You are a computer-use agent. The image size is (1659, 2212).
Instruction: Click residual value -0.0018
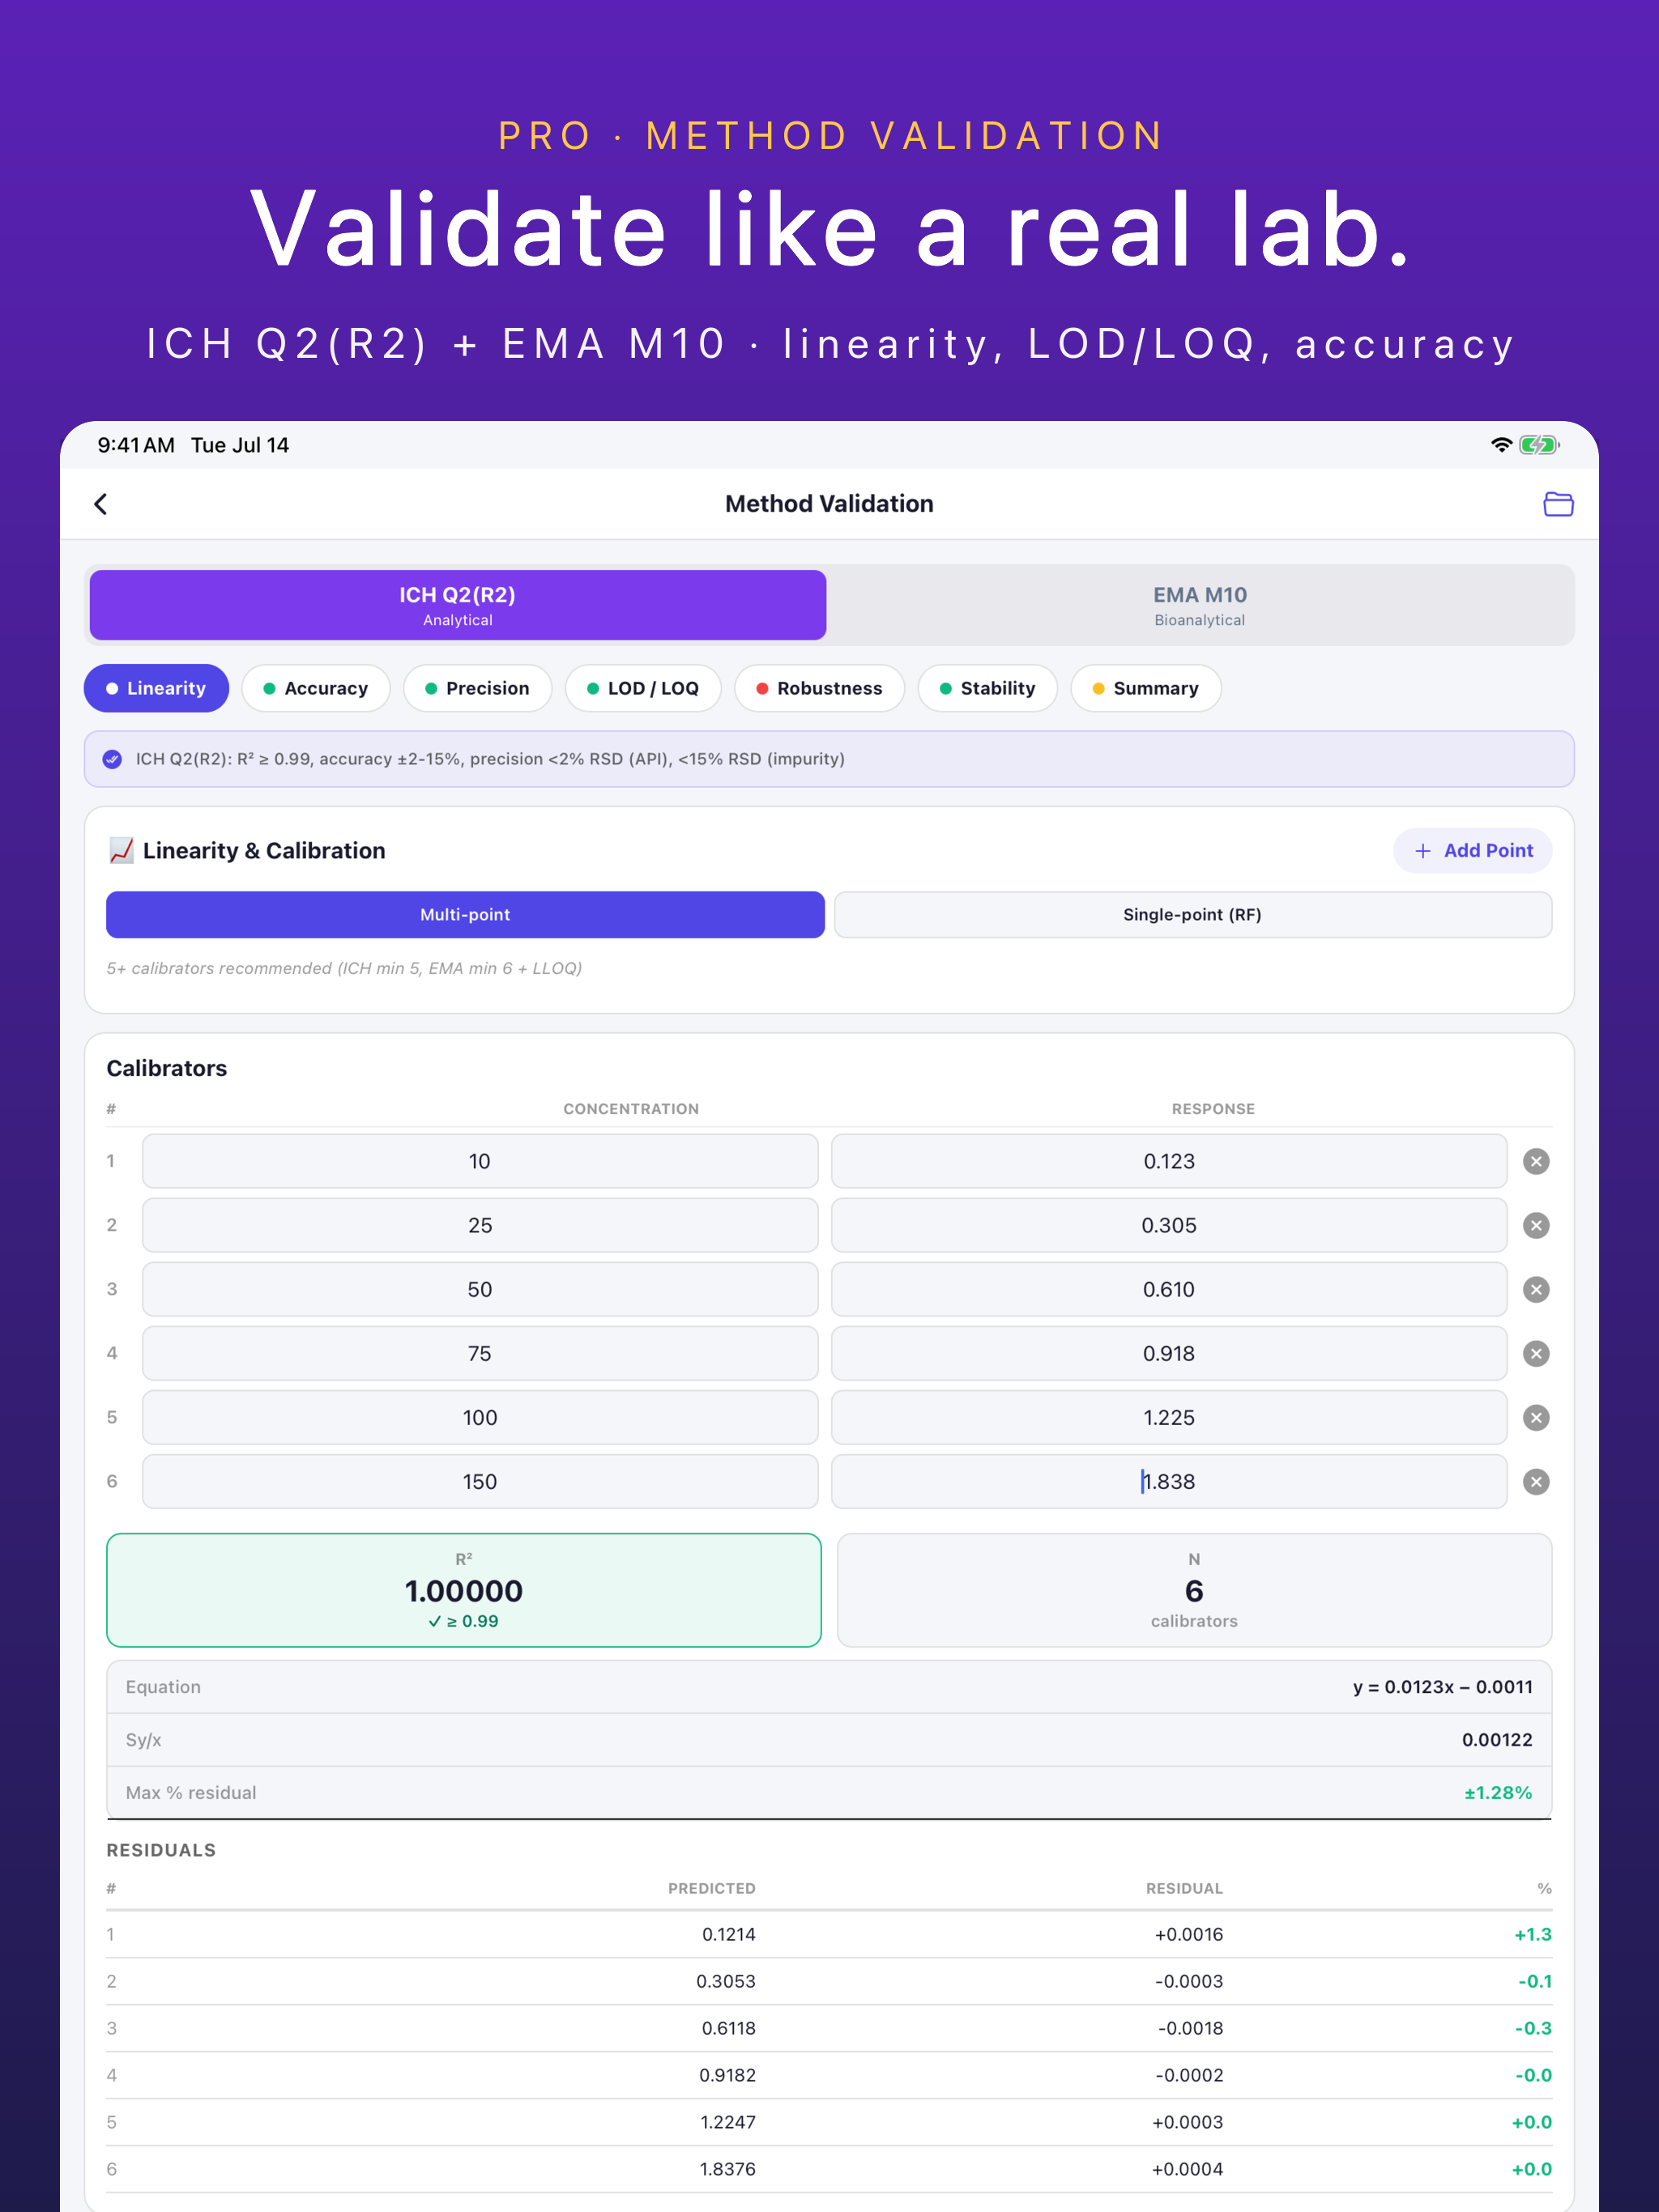(x=1191, y=2028)
